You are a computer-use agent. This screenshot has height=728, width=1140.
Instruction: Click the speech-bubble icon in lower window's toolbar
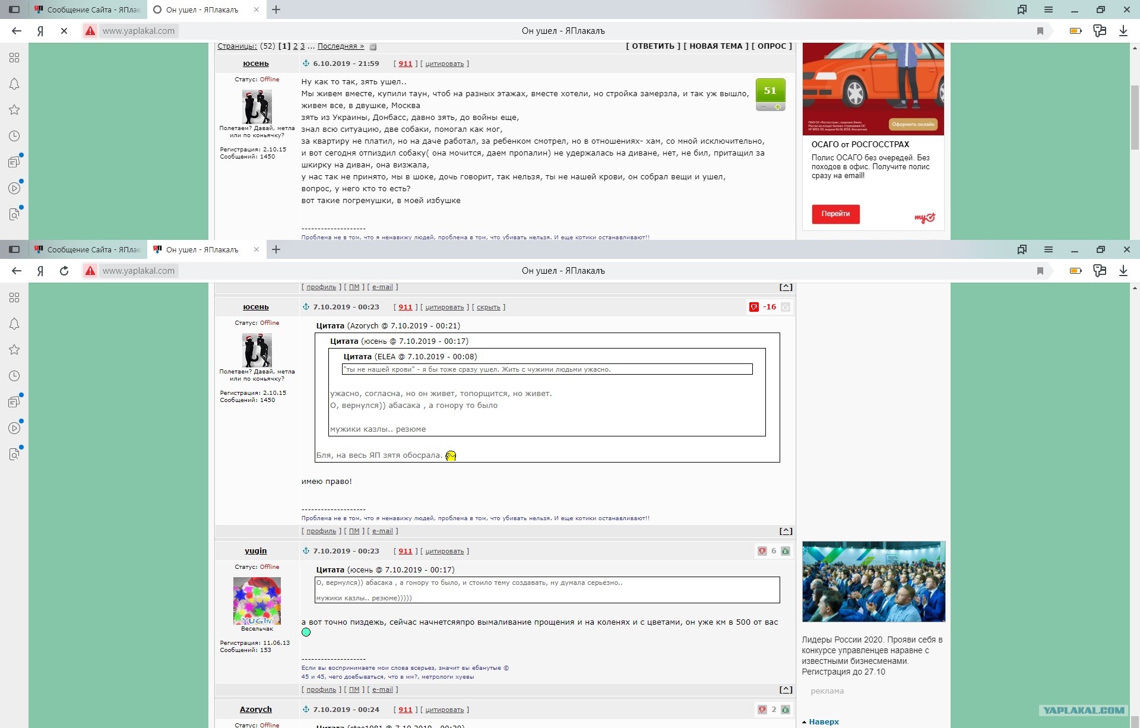(x=1100, y=271)
